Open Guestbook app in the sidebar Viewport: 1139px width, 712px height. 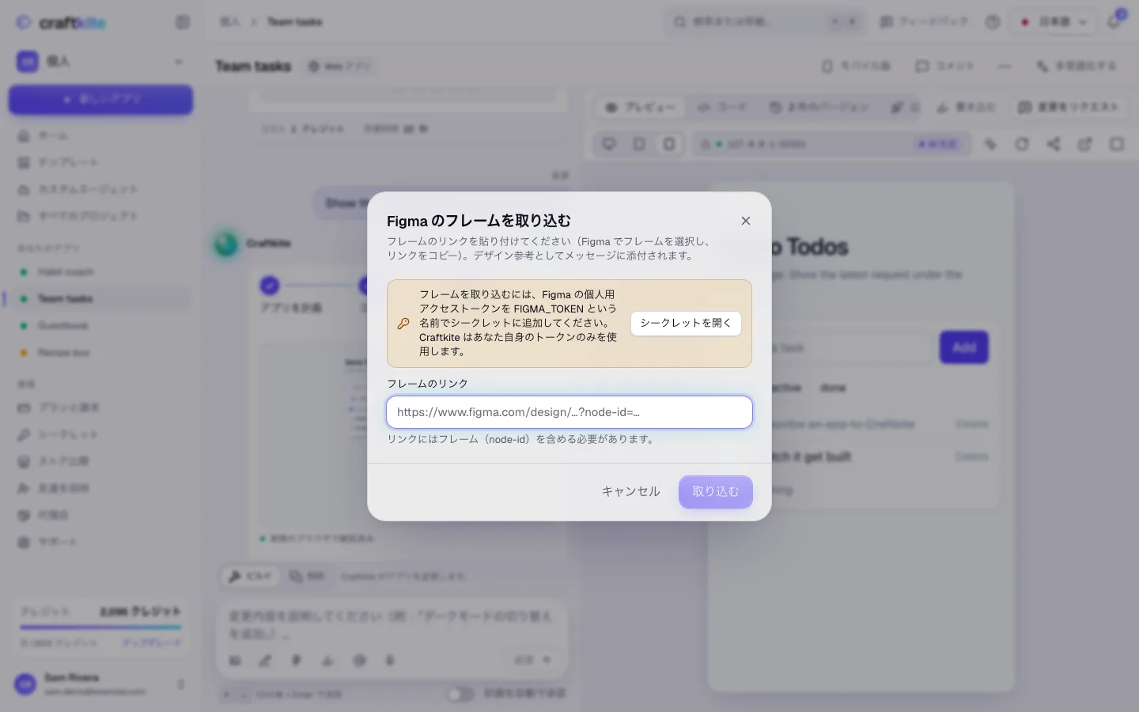click(x=100, y=326)
